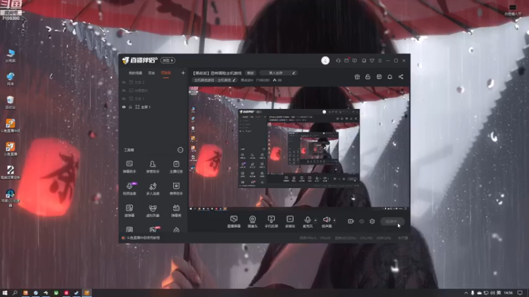This screenshot has width=529, height=297.
Task: Open the 此电脑 desktop icon
Action: [x=11, y=55]
